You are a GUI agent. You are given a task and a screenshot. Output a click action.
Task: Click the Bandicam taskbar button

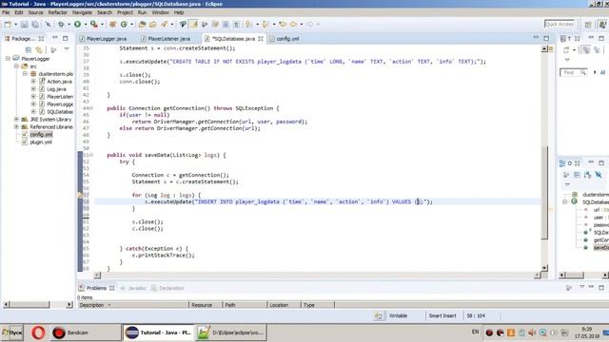point(86,332)
